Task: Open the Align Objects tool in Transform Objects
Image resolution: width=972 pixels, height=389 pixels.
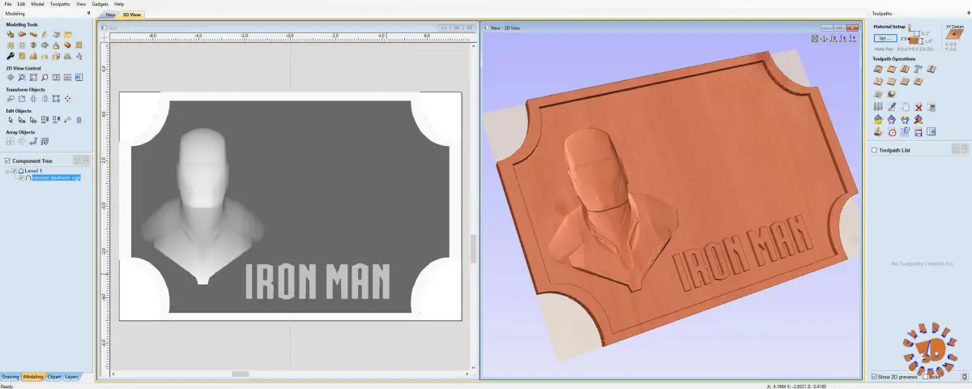Action: pyautogui.click(x=68, y=99)
